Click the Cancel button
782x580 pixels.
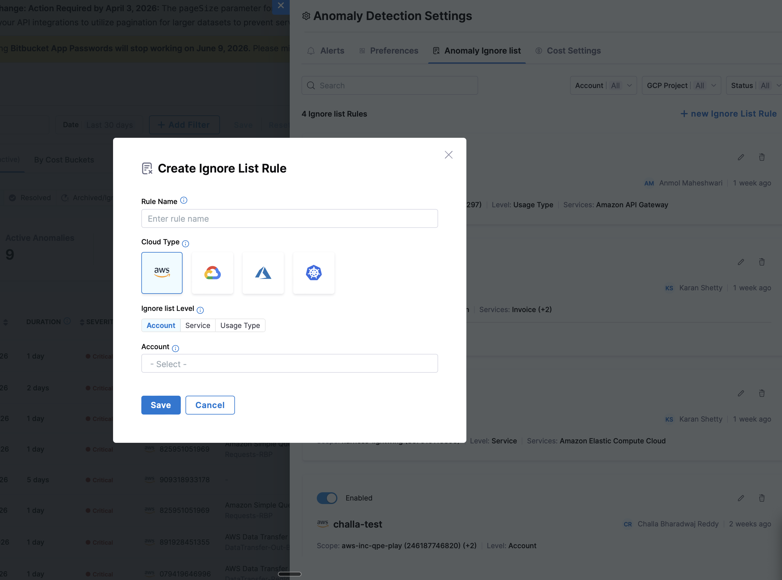point(210,405)
